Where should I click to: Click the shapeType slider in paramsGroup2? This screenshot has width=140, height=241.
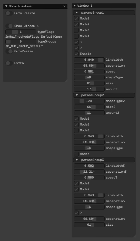89,148
